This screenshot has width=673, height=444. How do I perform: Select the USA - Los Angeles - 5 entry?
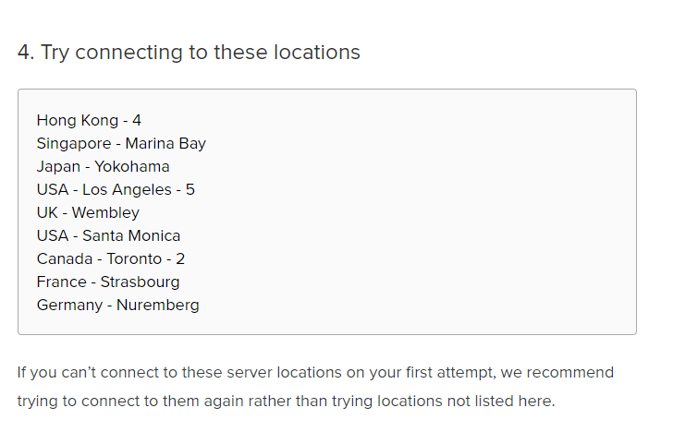click(116, 189)
